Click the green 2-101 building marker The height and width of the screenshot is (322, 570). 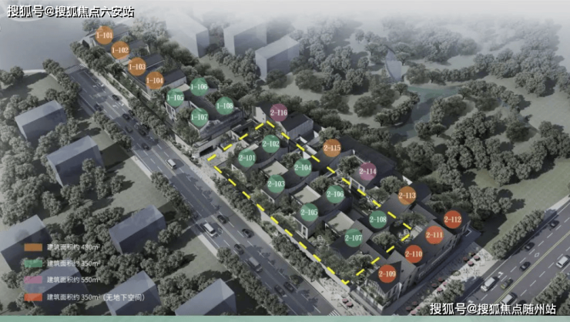pyautogui.click(x=246, y=158)
